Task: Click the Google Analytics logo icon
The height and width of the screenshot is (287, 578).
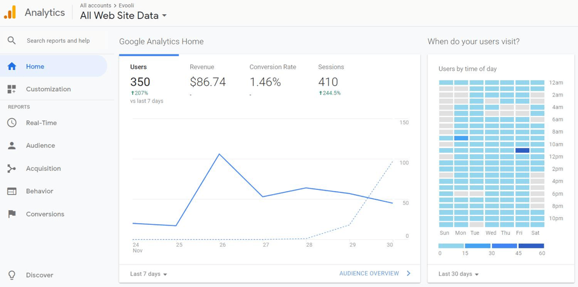Action: point(10,12)
